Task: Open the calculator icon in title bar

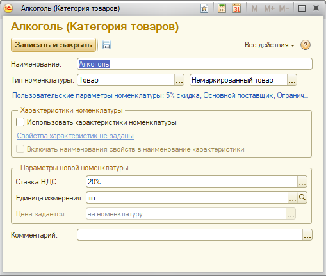Action: click(x=222, y=8)
